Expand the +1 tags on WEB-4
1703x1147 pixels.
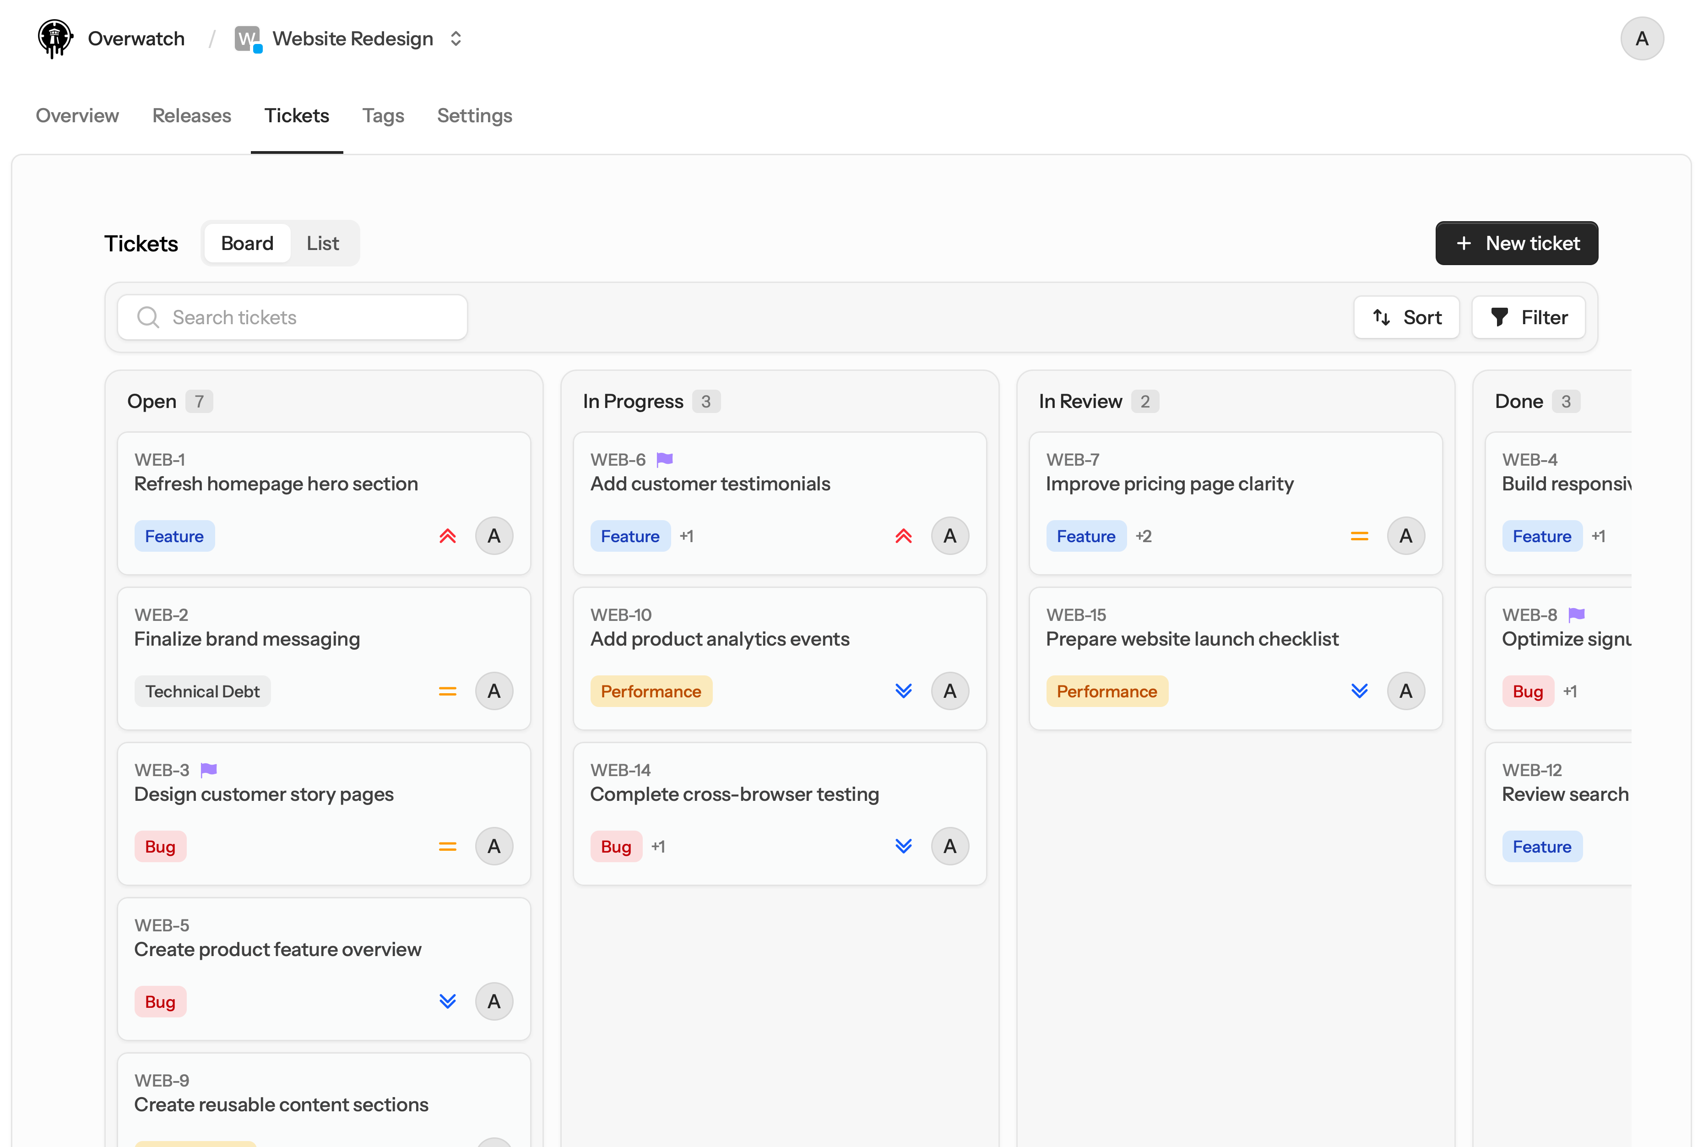click(1599, 536)
